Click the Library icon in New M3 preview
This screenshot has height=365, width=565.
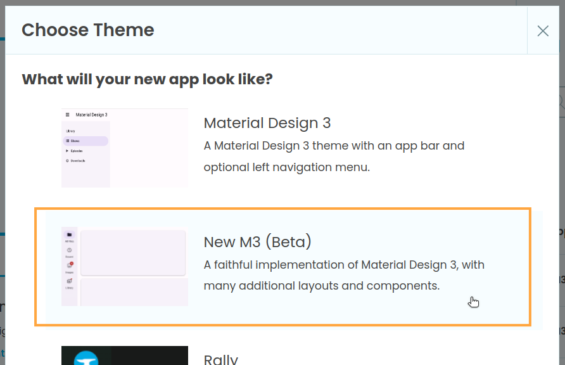pyautogui.click(x=69, y=281)
